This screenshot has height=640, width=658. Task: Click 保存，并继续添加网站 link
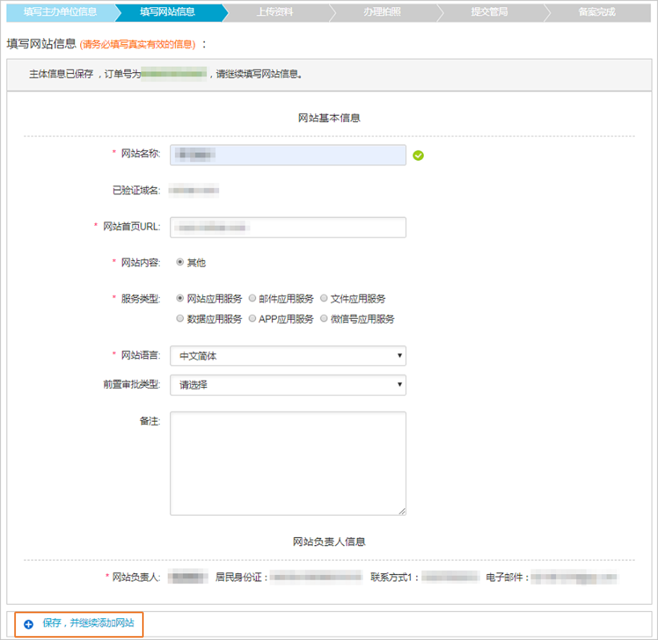[x=88, y=624]
